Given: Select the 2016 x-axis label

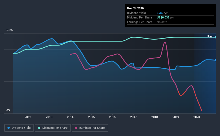Looking at the screenshot, I should coord(112,117).
